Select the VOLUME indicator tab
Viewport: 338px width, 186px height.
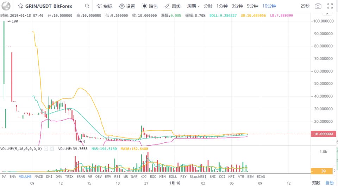point(25,177)
